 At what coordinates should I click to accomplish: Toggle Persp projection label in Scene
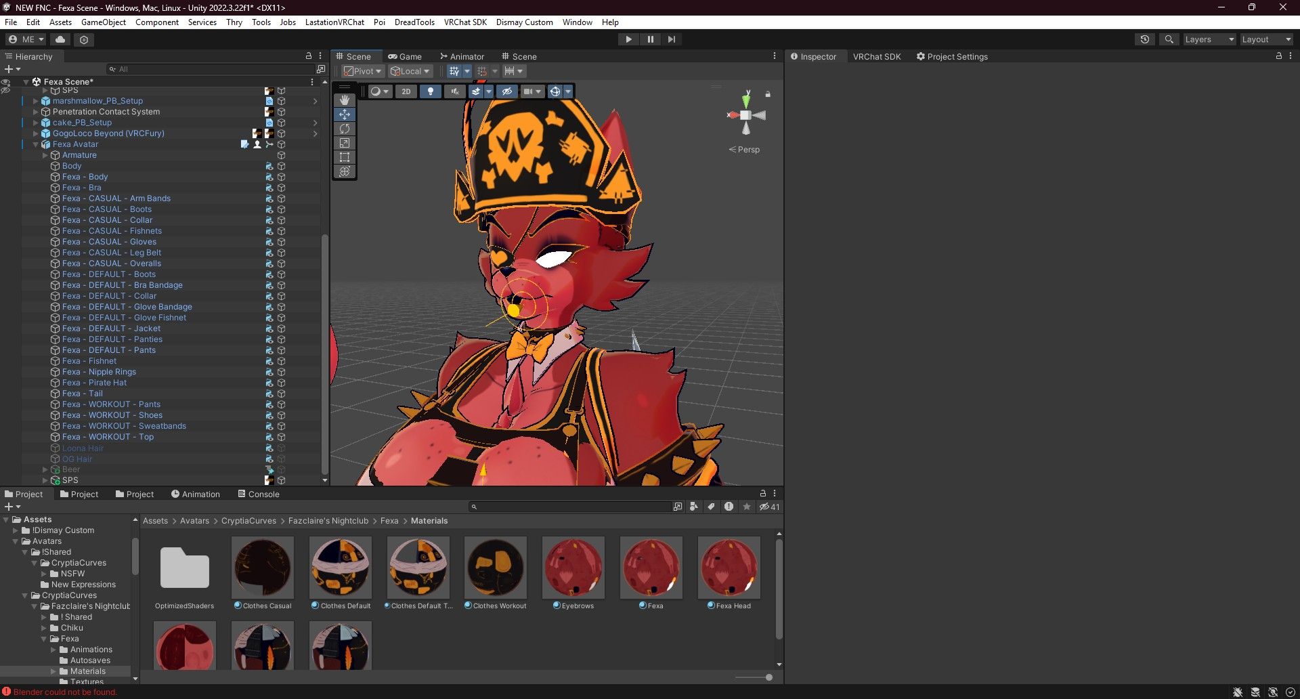[x=744, y=150]
